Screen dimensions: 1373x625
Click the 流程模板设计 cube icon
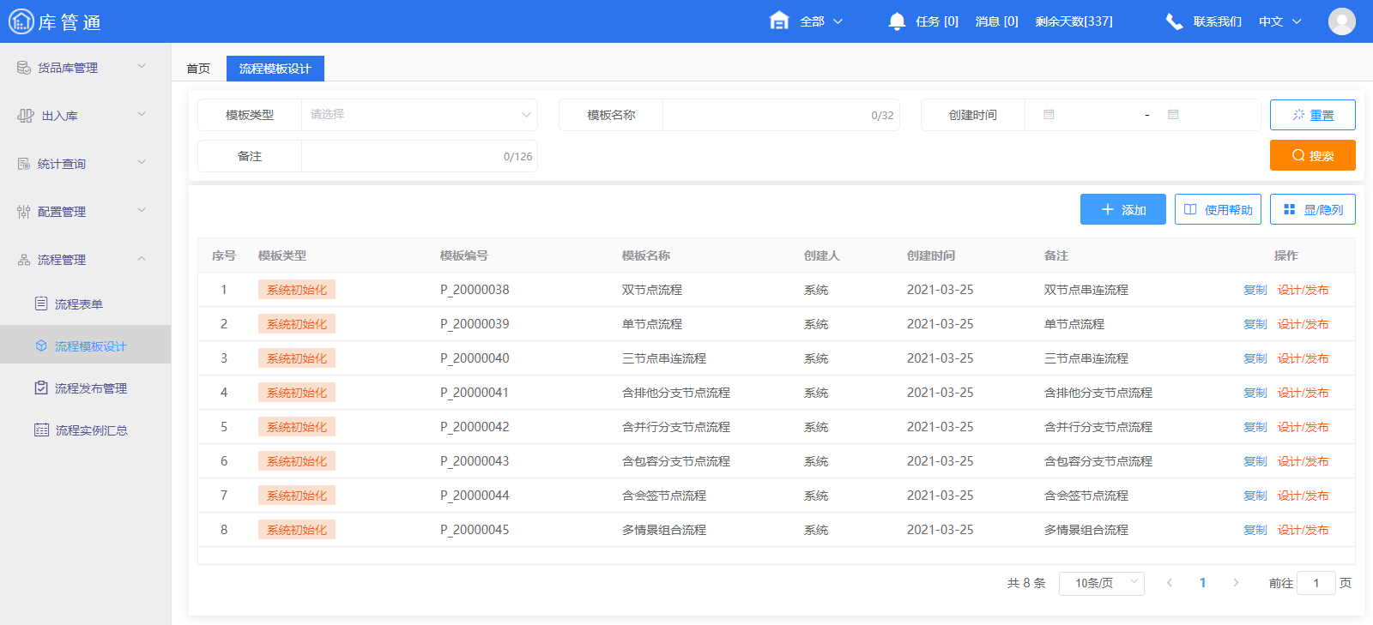41,346
